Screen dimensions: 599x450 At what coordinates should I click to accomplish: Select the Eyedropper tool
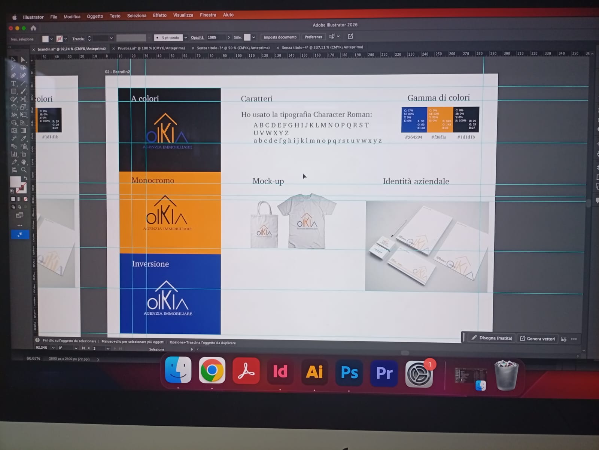point(23,138)
